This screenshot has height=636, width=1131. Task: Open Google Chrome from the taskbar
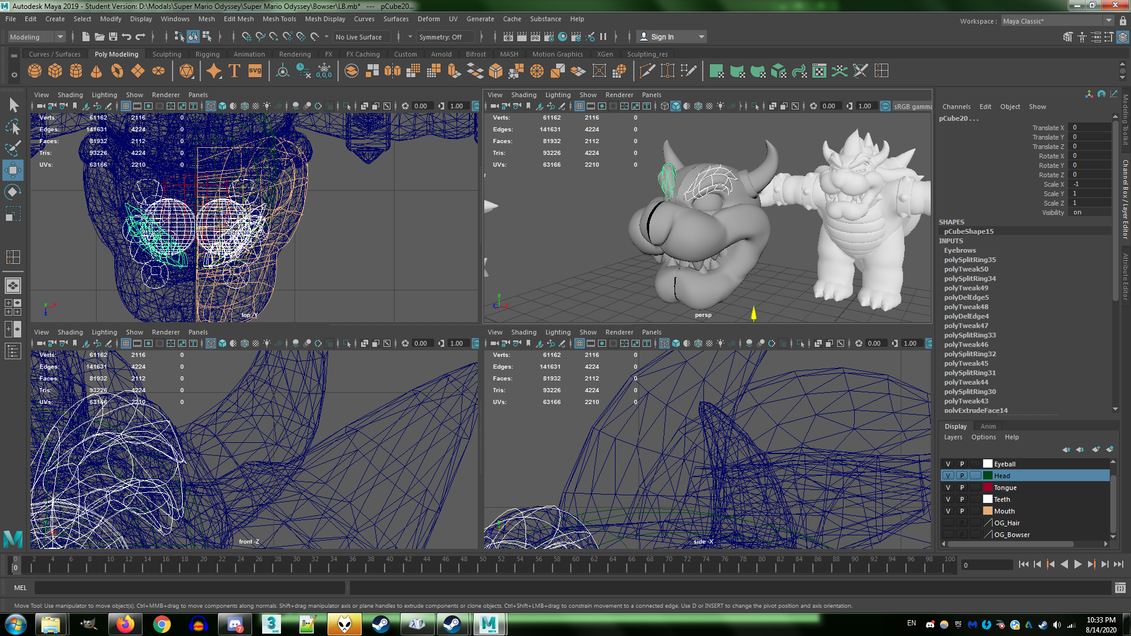162,624
